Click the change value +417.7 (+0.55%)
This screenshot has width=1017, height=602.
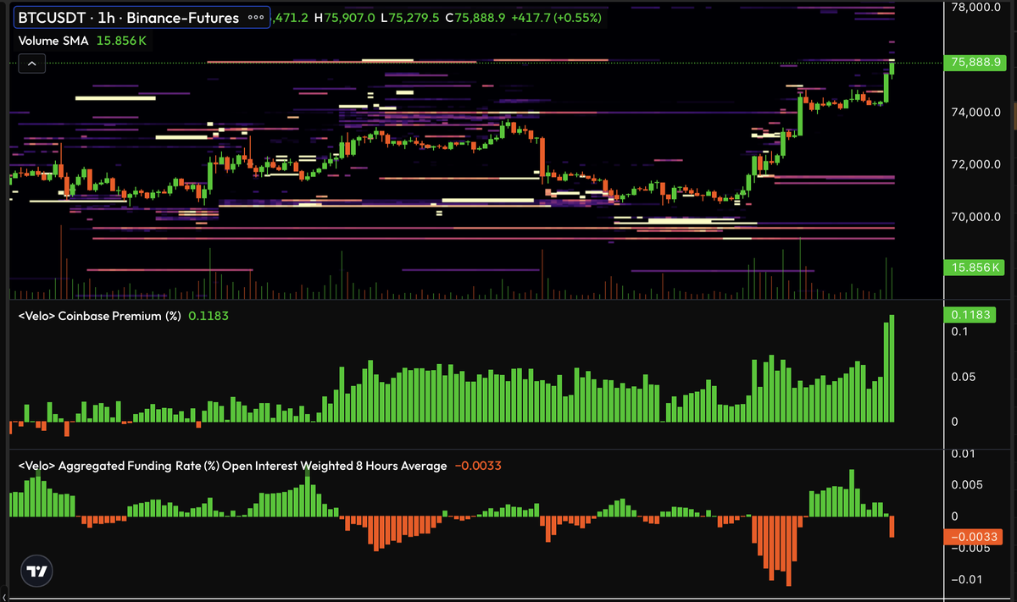pos(557,17)
